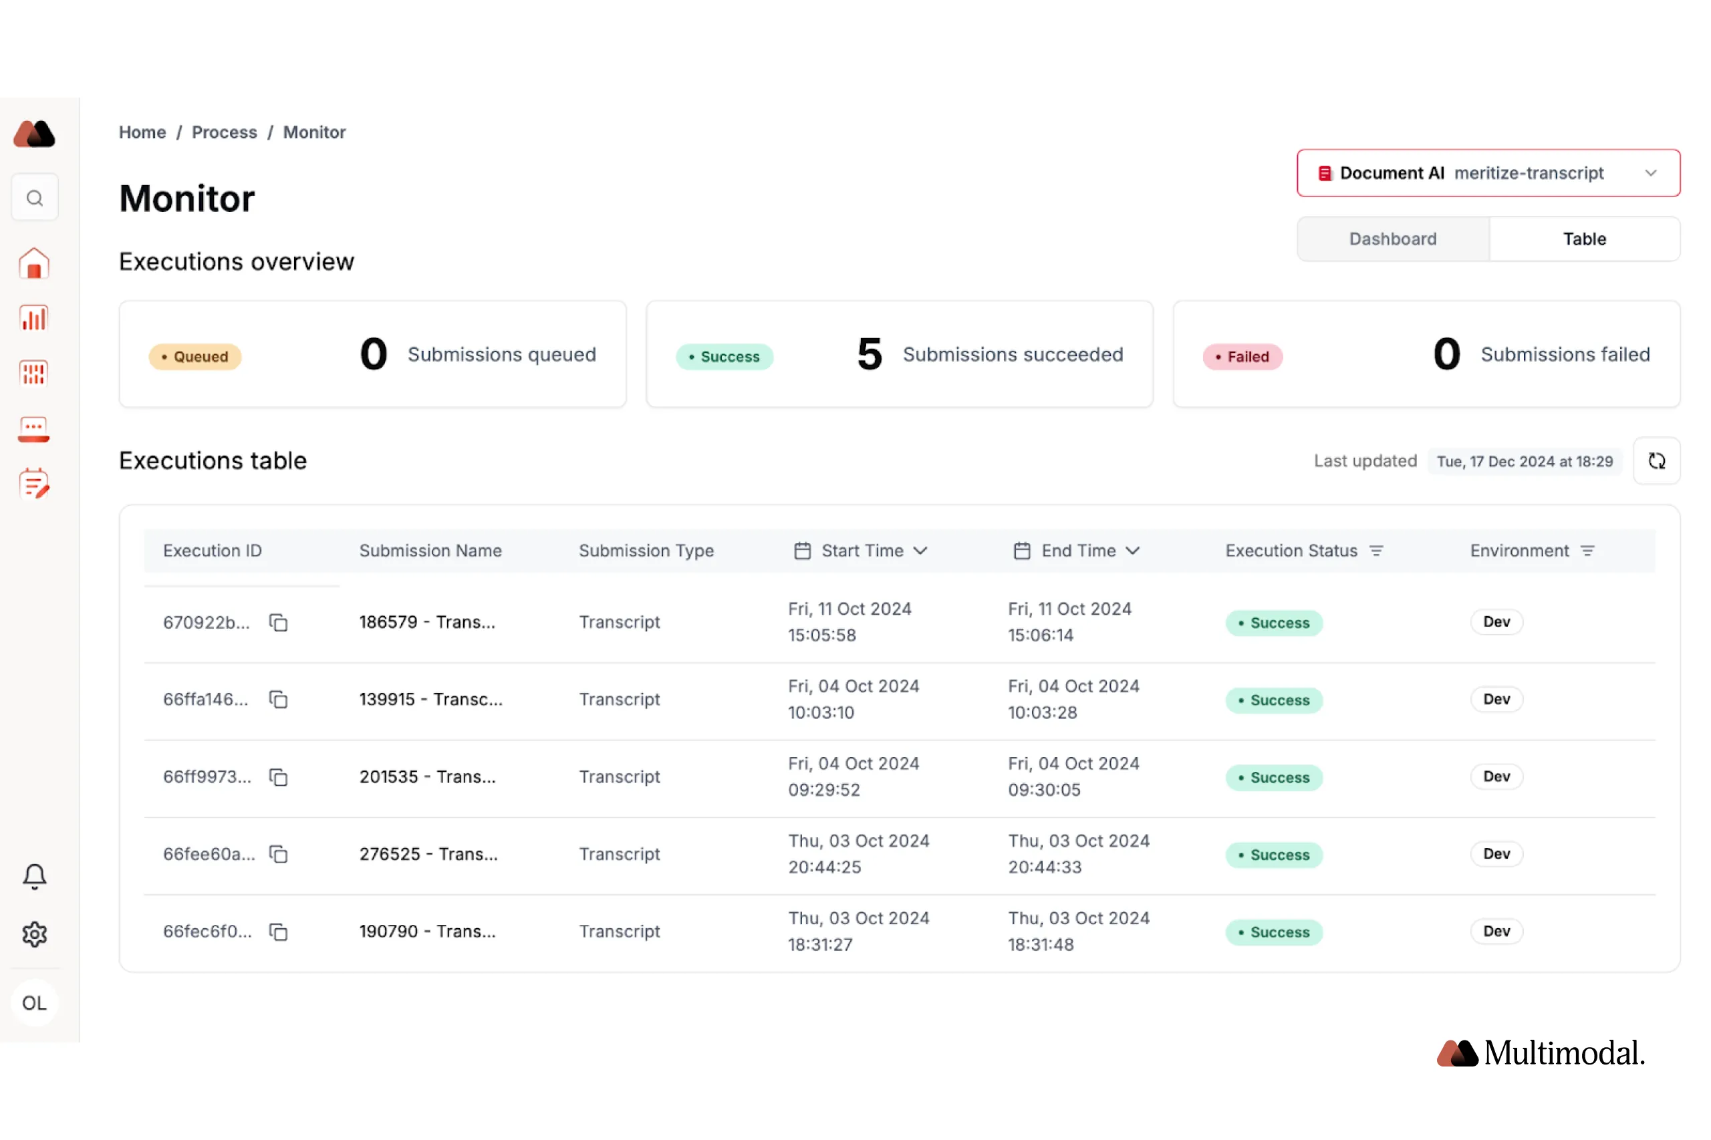Image resolution: width=1711 pixels, height=1140 pixels.
Task: Switch to the Dashboard tab
Action: [x=1392, y=239]
